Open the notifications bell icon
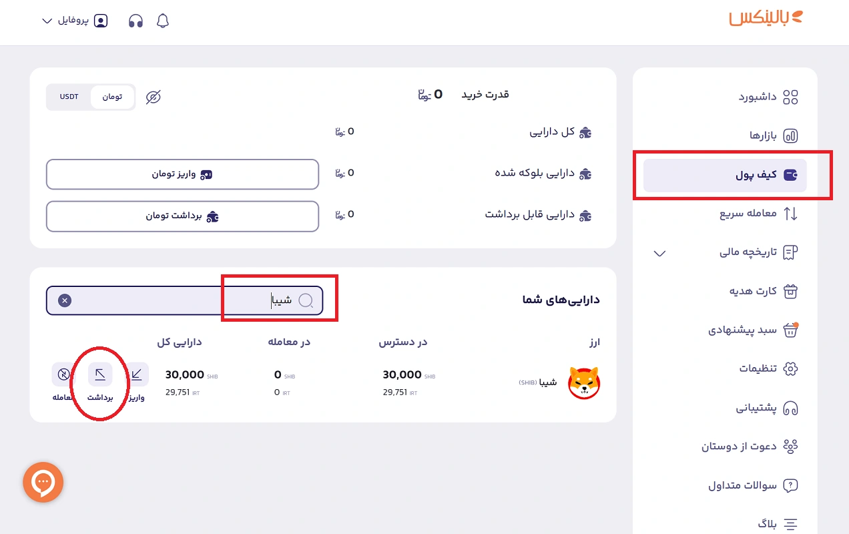Image resolution: width=849 pixels, height=534 pixels. pos(161,21)
